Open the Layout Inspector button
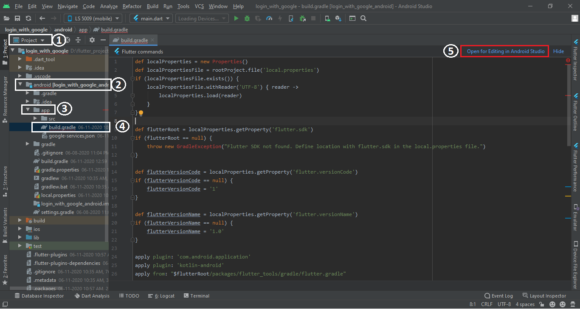Screen dimensions: 580x309 [544, 296]
